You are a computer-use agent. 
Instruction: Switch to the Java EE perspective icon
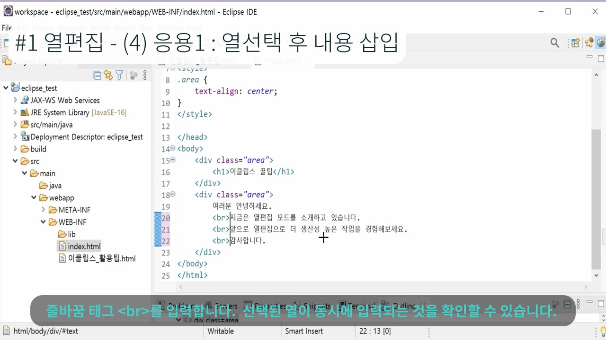[589, 43]
